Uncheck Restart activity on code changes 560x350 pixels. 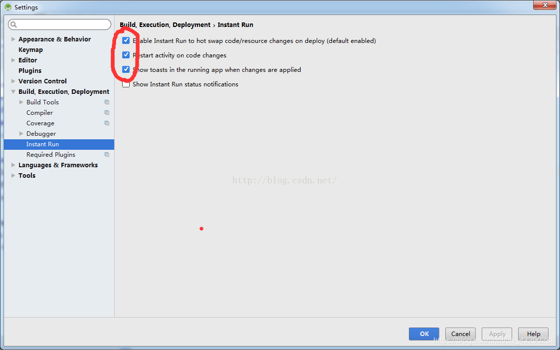pyautogui.click(x=126, y=55)
